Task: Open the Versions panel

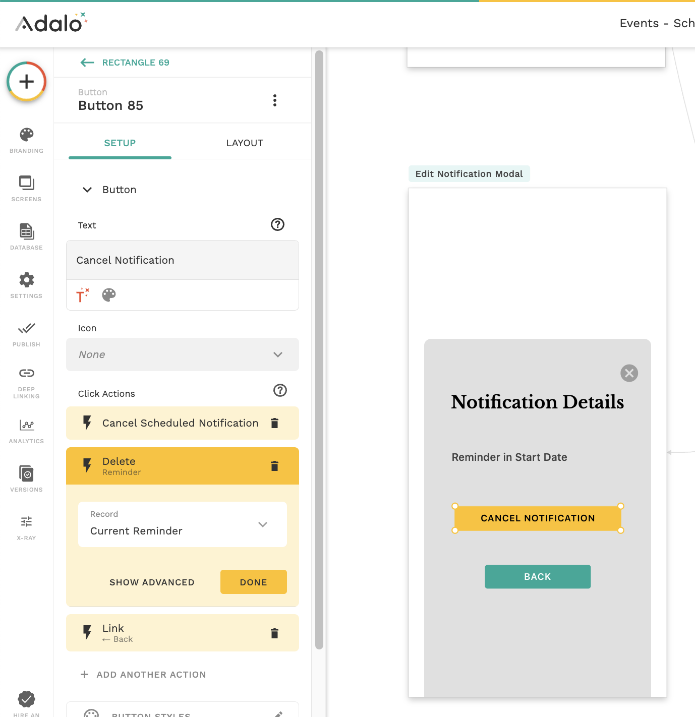Action: click(x=26, y=479)
